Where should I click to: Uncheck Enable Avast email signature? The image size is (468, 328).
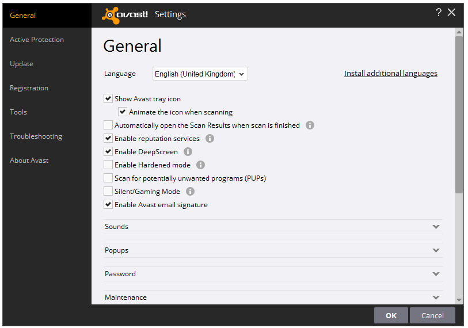pyautogui.click(x=108, y=204)
